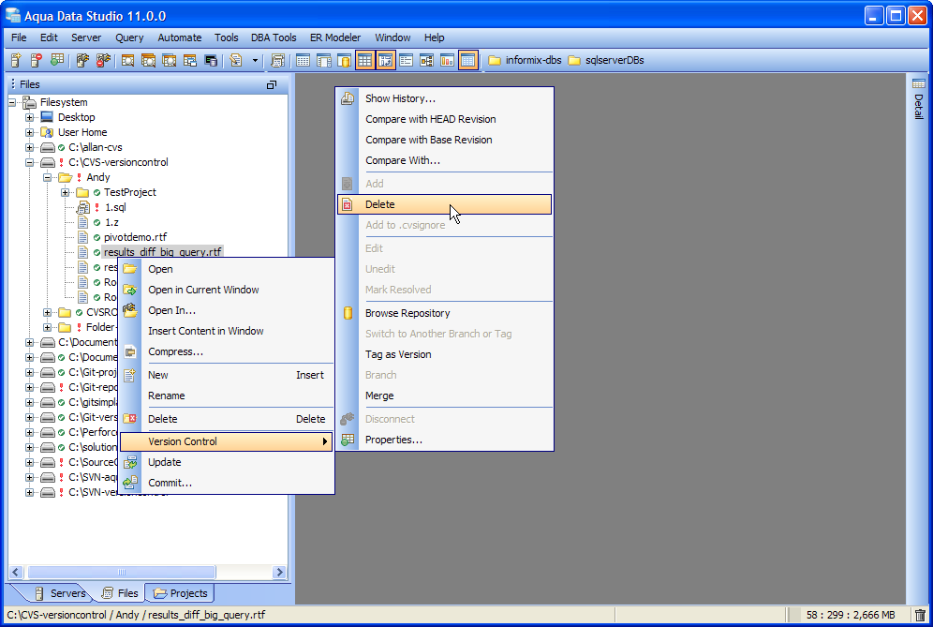Click the hierarchy diagram toolbar icon

[x=426, y=60]
